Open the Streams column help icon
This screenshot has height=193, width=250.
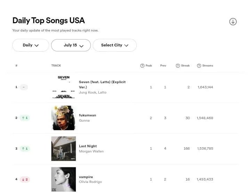click(199, 65)
